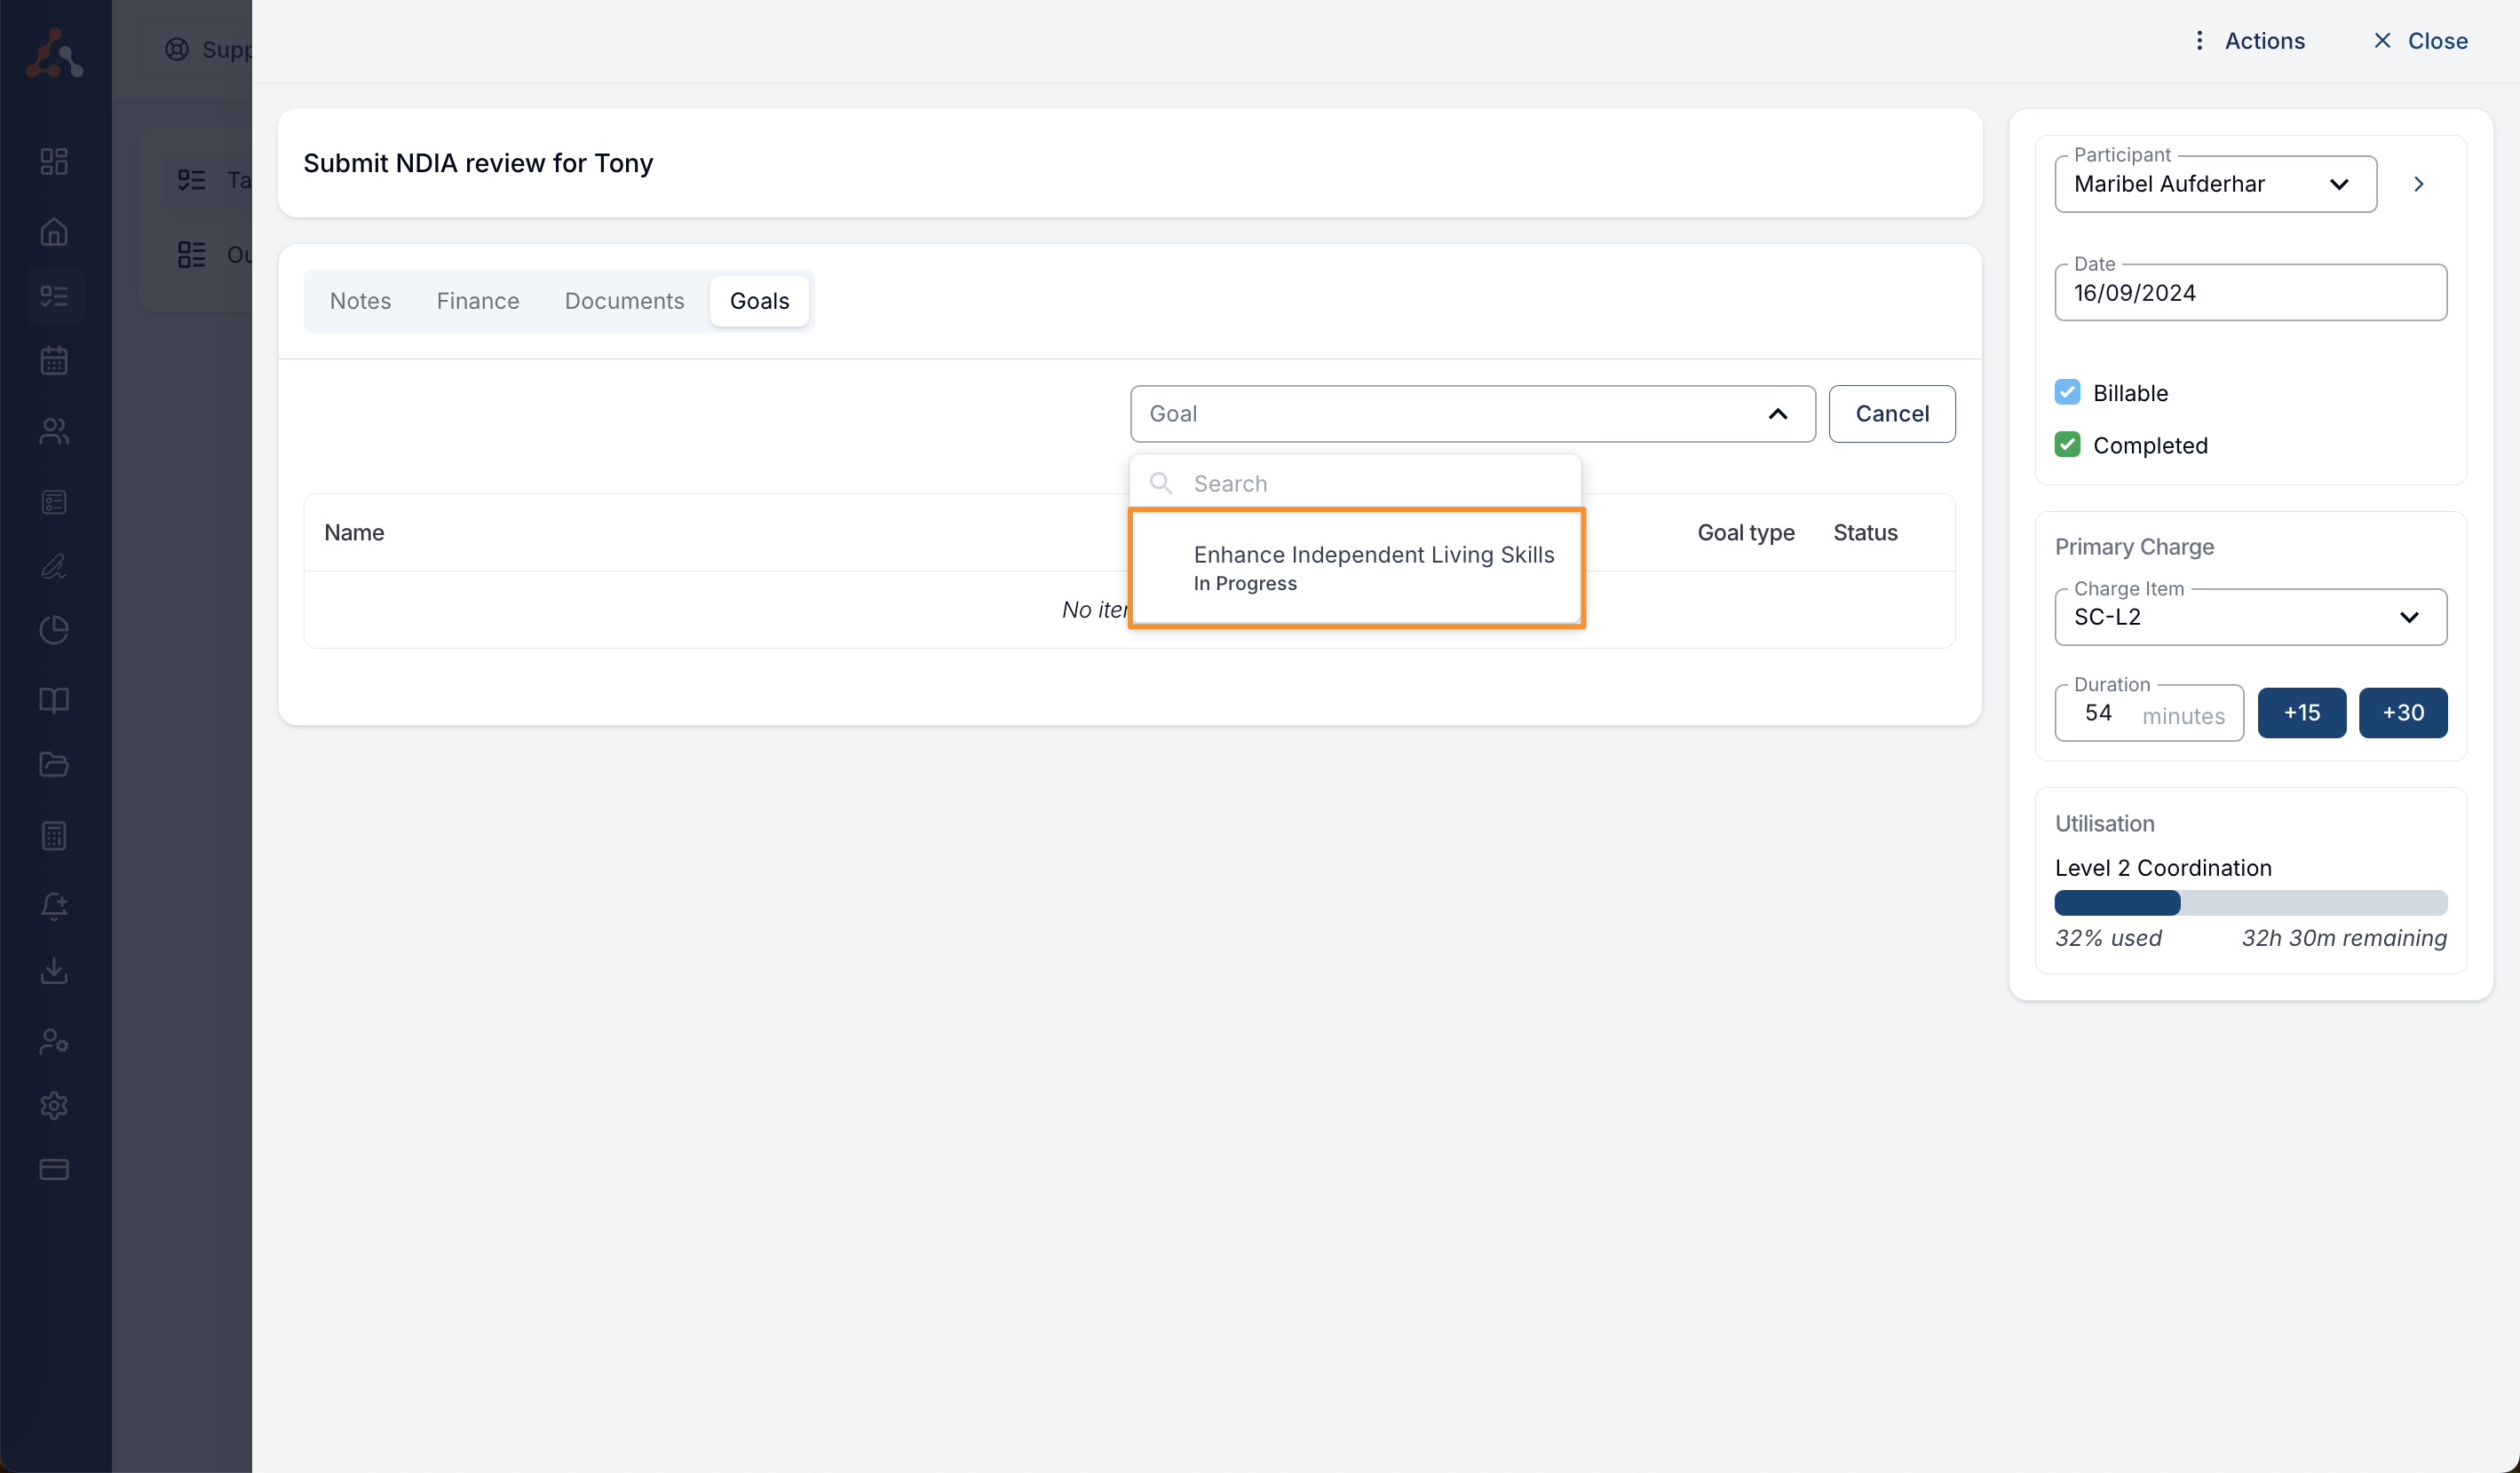Click the support lifebuoy icon behind panel
The image size is (2520, 1473).
click(x=177, y=49)
